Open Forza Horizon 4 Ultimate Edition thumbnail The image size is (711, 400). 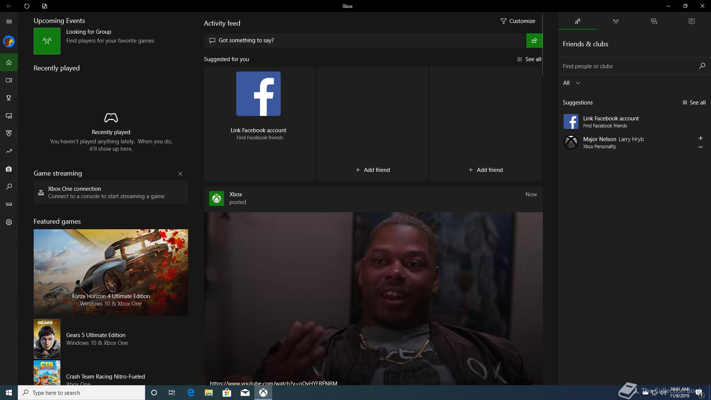pyautogui.click(x=111, y=273)
